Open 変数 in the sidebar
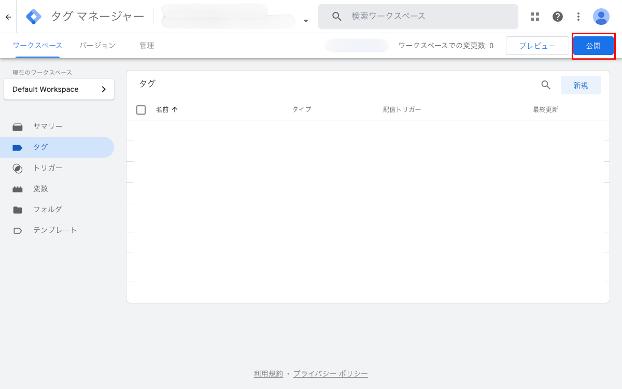Screen dimensions: 622x389 pos(40,189)
